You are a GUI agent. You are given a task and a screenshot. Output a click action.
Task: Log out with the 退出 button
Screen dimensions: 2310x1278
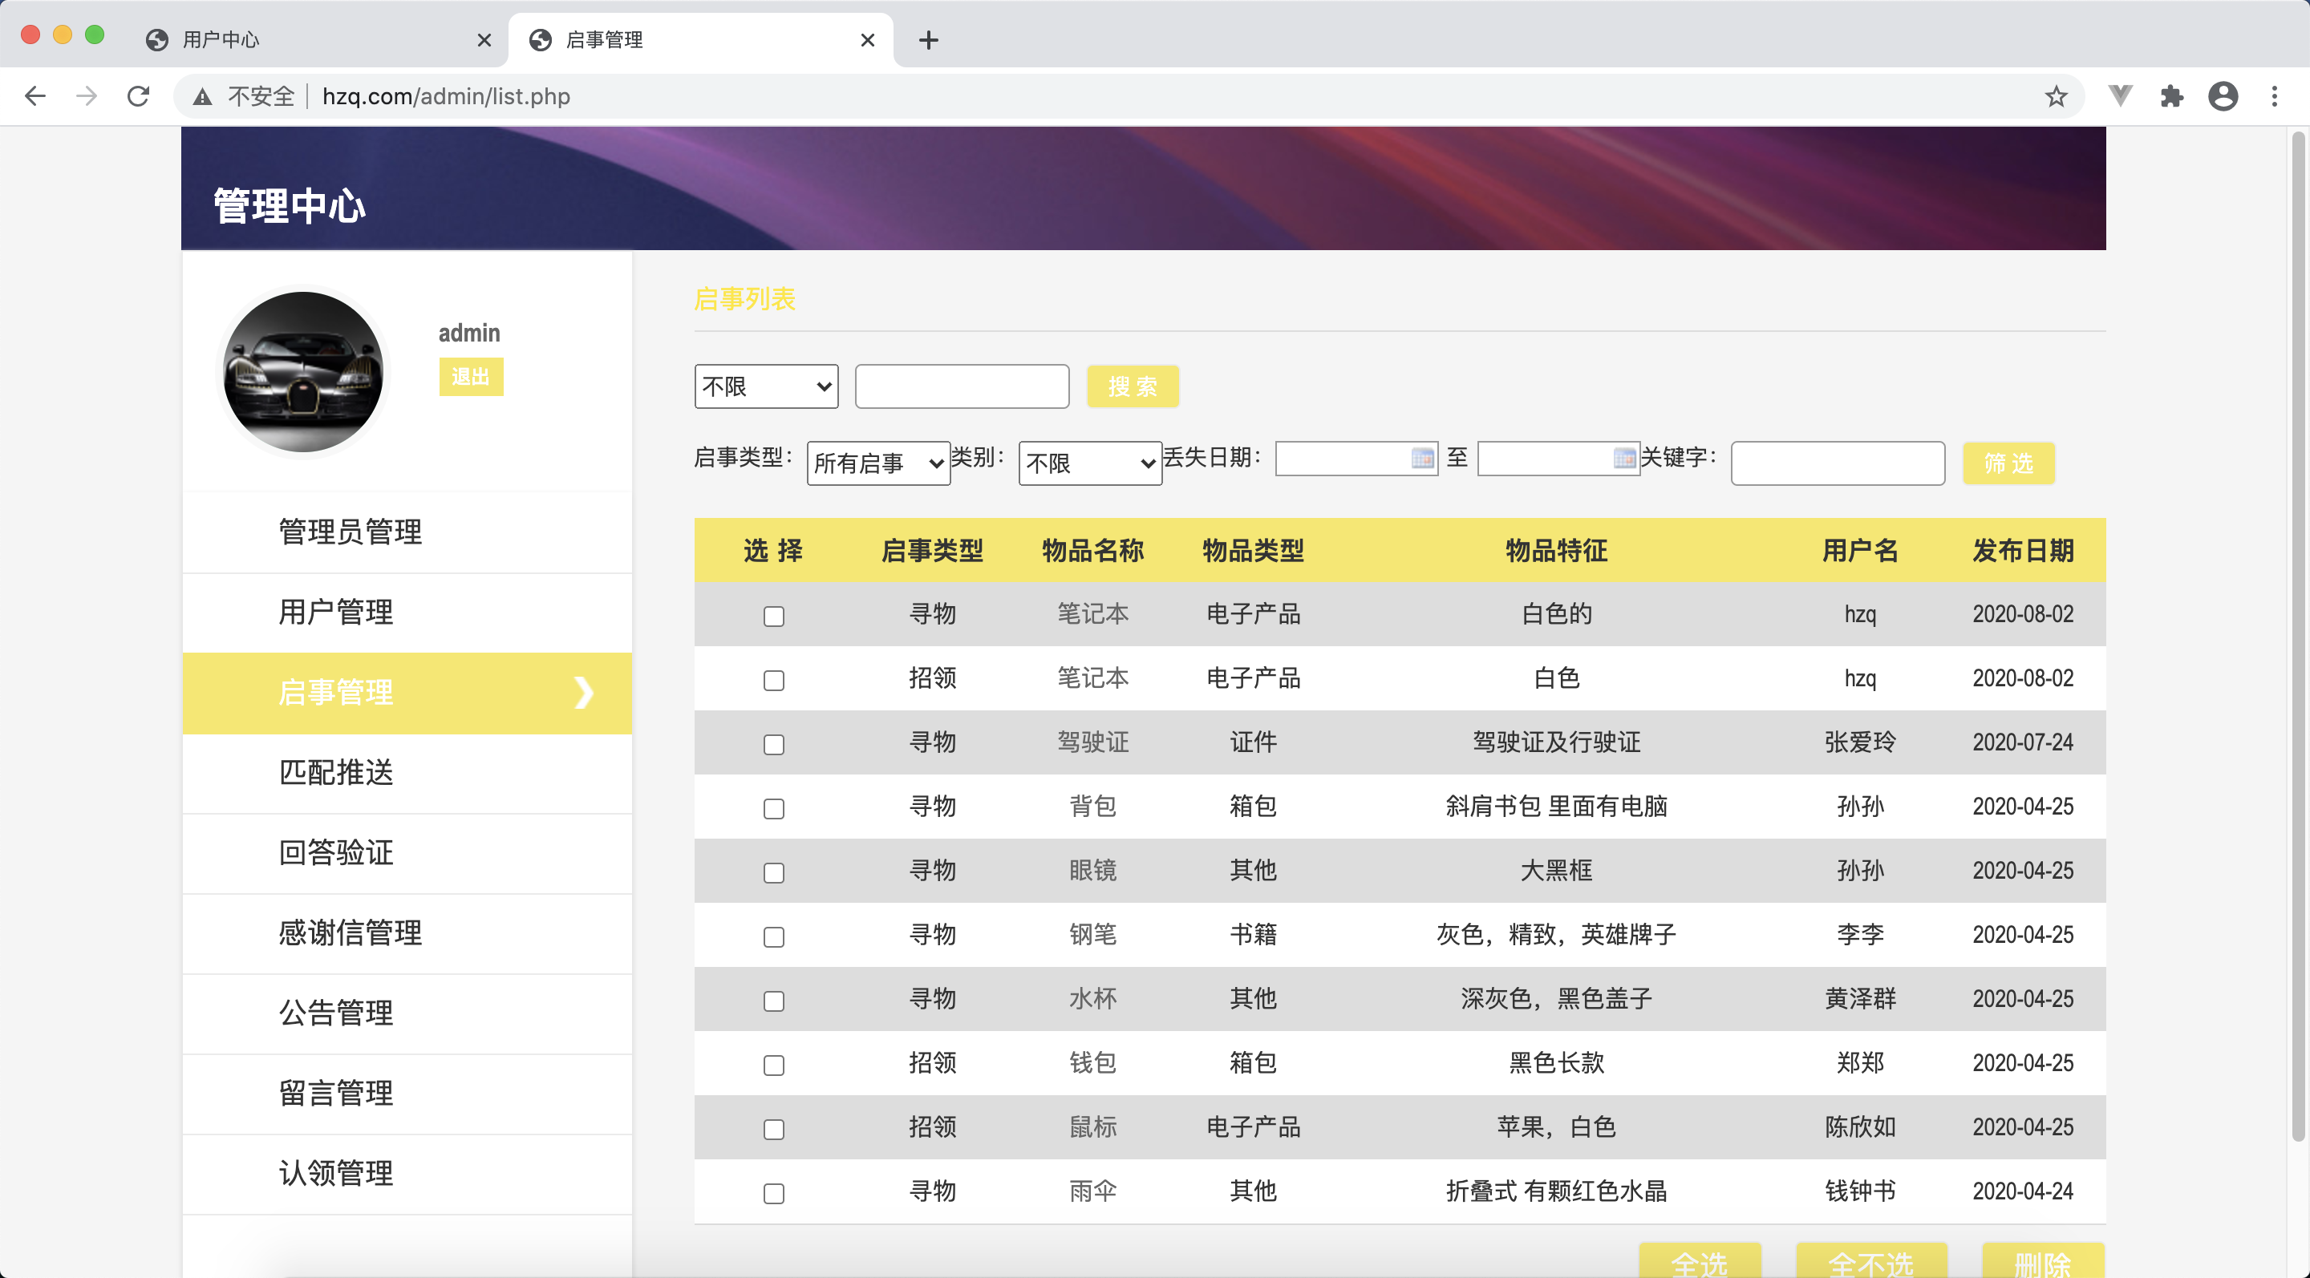pyautogui.click(x=471, y=376)
